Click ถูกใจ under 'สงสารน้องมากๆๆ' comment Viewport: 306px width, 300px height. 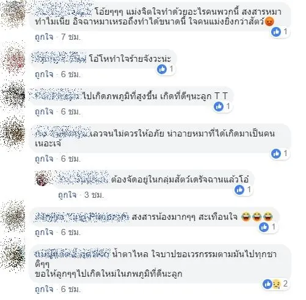pyautogui.click(x=44, y=233)
